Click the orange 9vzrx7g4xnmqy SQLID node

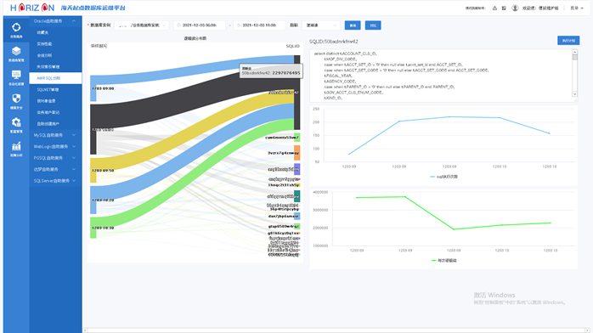coord(297,153)
